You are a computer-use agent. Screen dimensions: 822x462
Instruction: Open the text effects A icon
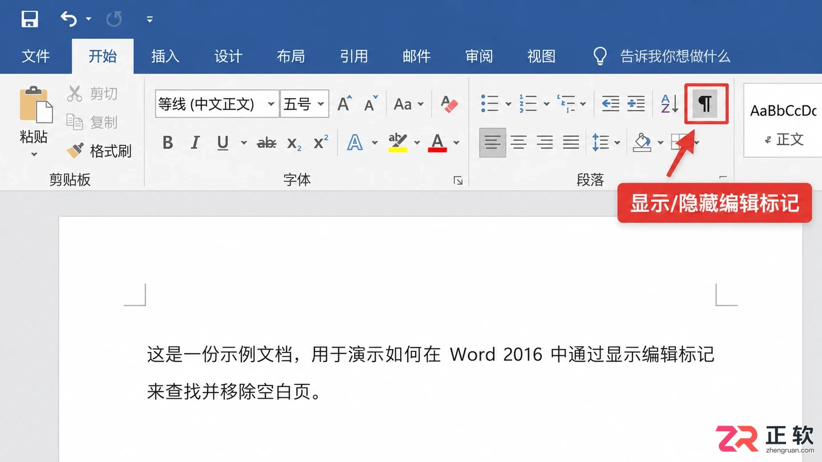pos(354,143)
